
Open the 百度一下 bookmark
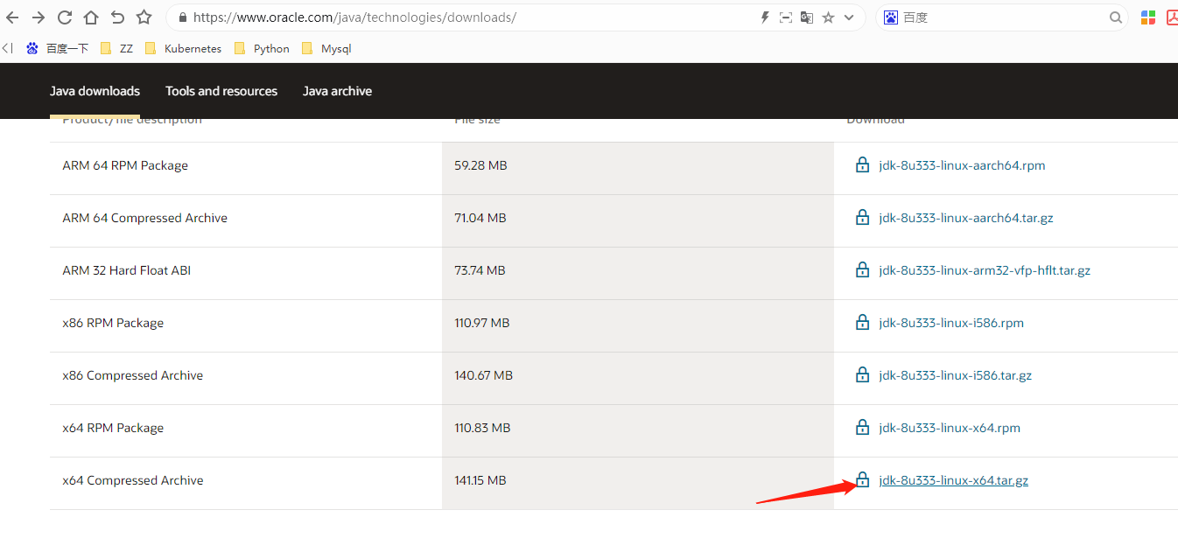(x=58, y=49)
